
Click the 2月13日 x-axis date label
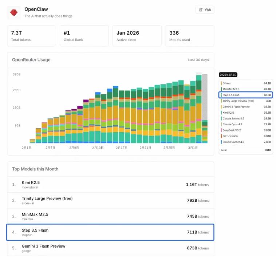tap(98, 148)
